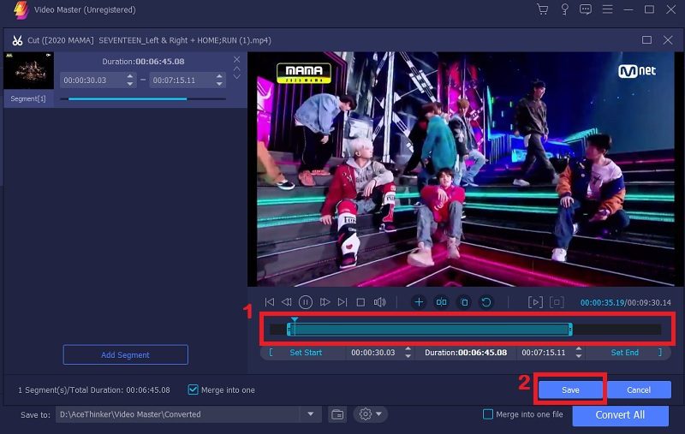Decrease the timeline start time value
The height and width of the screenshot is (434, 685).
pos(408,356)
